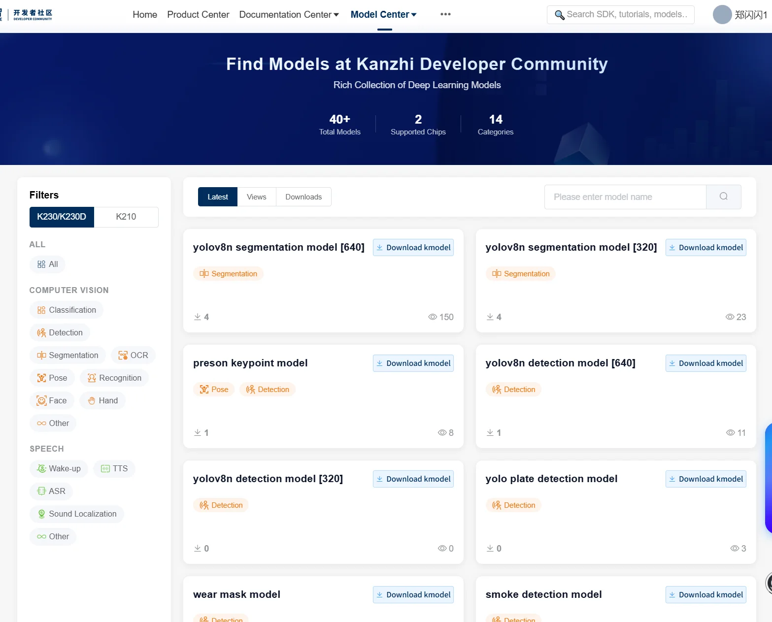Click the Pose tag on preson keypoint card

point(214,390)
